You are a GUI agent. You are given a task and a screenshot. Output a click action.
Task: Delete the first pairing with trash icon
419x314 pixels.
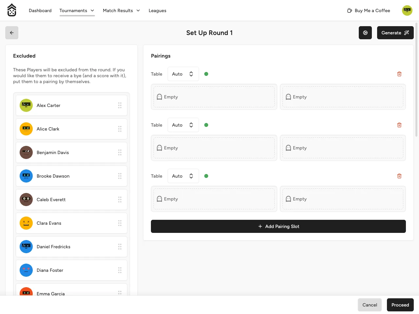click(x=399, y=74)
